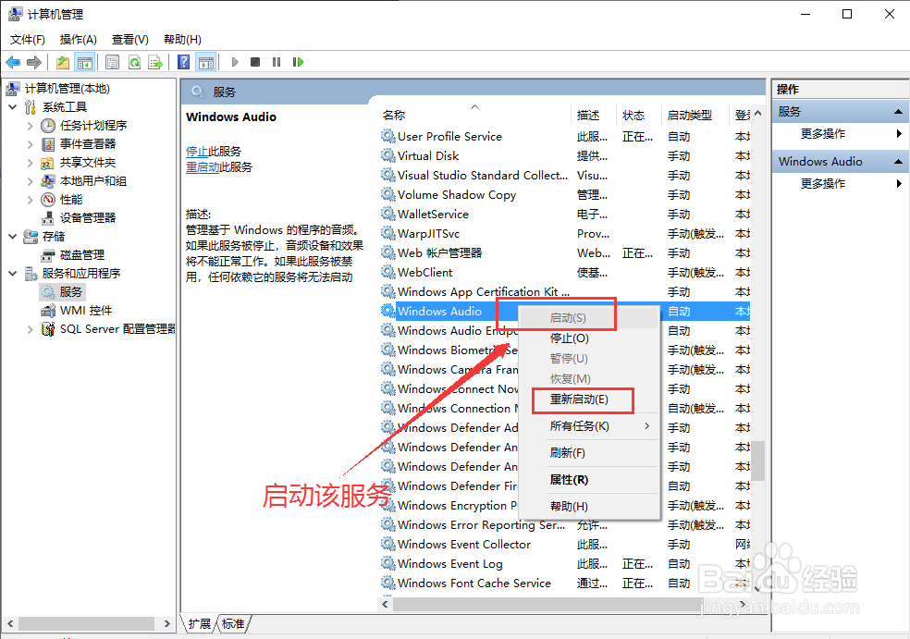Open the 文件(F) menu
The image size is (910, 639).
(27, 40)
